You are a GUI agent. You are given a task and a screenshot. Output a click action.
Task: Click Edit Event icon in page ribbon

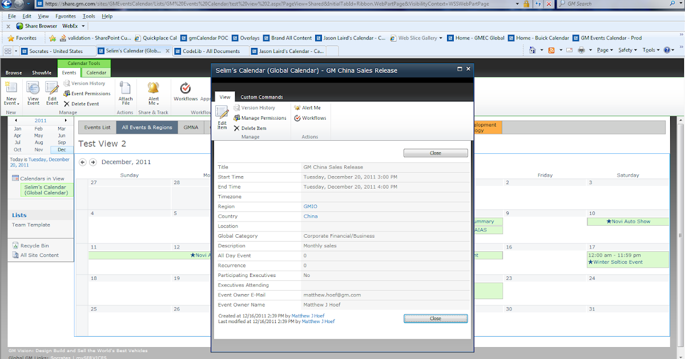pyautogui.click(x=52, y=89)
